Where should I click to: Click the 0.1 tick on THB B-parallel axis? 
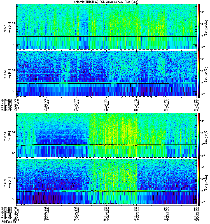(x=13, y=92)
